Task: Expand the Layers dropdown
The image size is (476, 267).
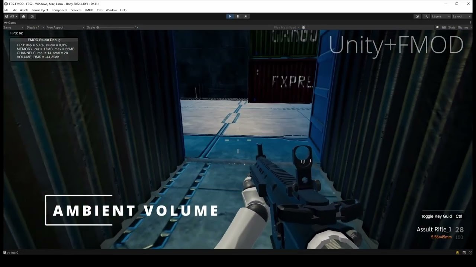Action: [441, 16]
